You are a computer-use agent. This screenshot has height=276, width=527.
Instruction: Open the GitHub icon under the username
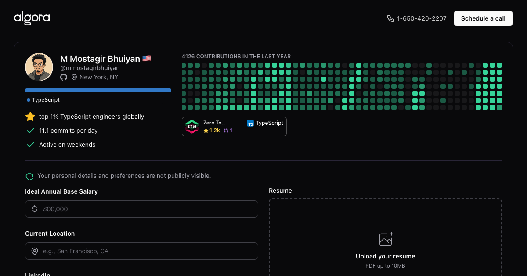[x=64, y=77]
